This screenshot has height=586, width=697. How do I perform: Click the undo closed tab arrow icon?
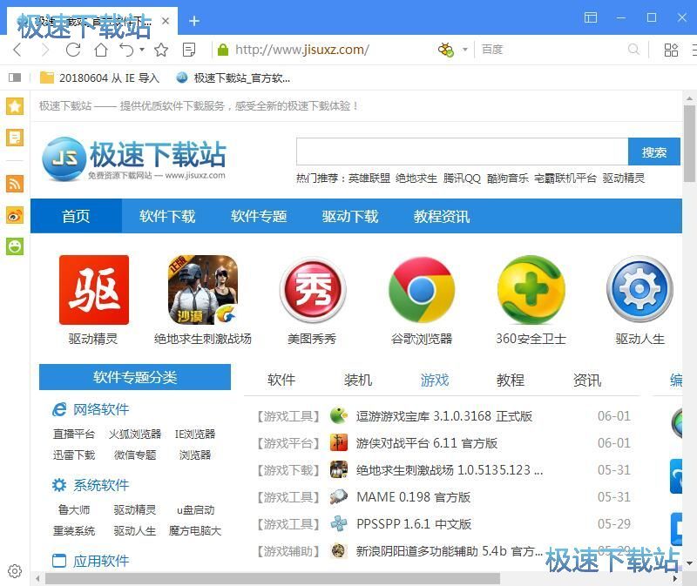pos(126,50)
